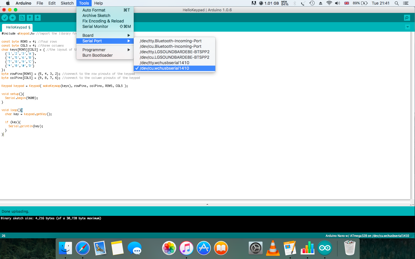415x259 pixels.
Task: Open the memory usage 1.01 GB indicator
Action: coord(269,3)
